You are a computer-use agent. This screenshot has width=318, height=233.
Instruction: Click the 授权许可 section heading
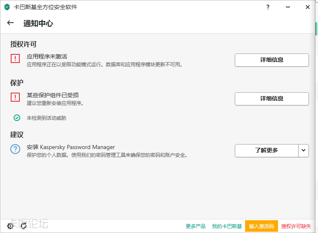point(23,44)
